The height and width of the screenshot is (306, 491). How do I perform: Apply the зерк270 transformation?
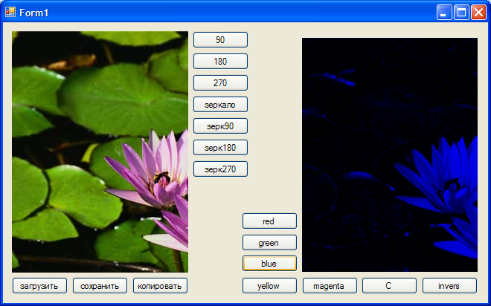click(220, 169)
